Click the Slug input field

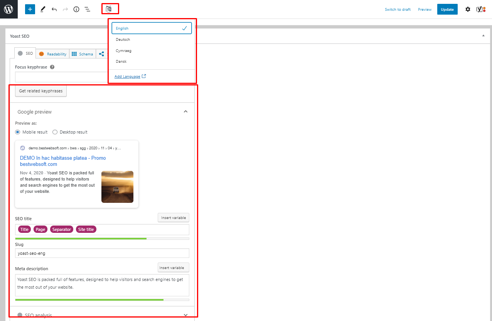[x=102, y=253]
